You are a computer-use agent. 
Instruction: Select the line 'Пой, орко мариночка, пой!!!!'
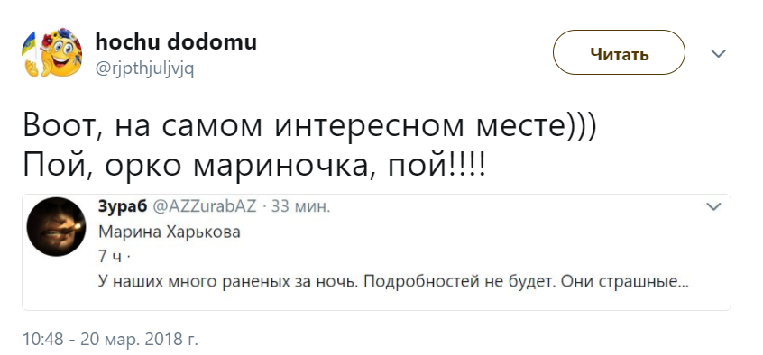pyautogui.click(x=254, y=167)
